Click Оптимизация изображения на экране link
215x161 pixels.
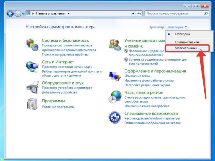[x=152, y=123]
